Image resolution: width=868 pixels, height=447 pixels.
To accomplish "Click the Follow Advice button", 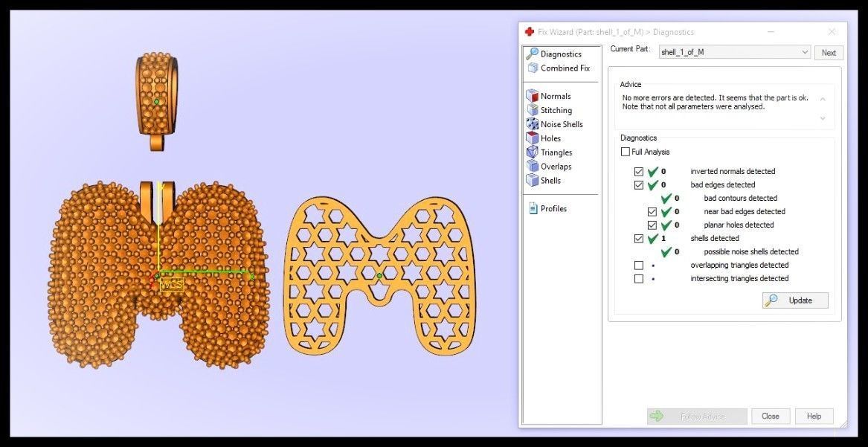I will 698,416.
